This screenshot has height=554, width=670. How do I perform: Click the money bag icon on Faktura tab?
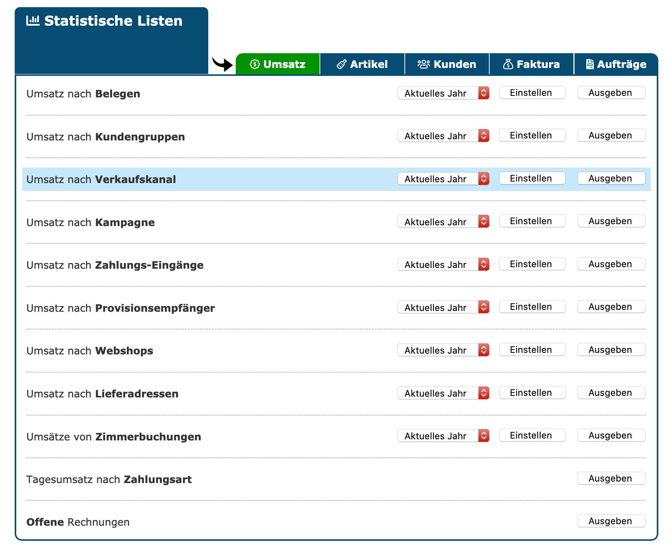click(x=508, y=64)
